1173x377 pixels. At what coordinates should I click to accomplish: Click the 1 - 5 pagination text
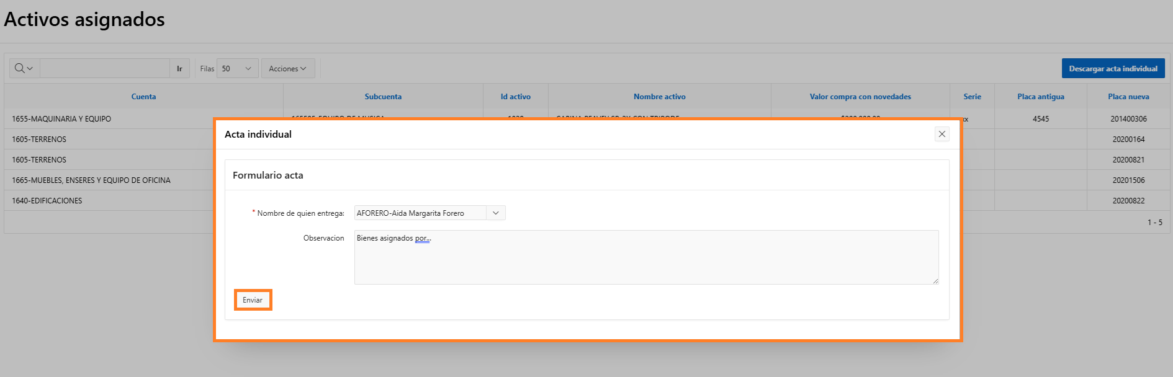coord(1154,222)
